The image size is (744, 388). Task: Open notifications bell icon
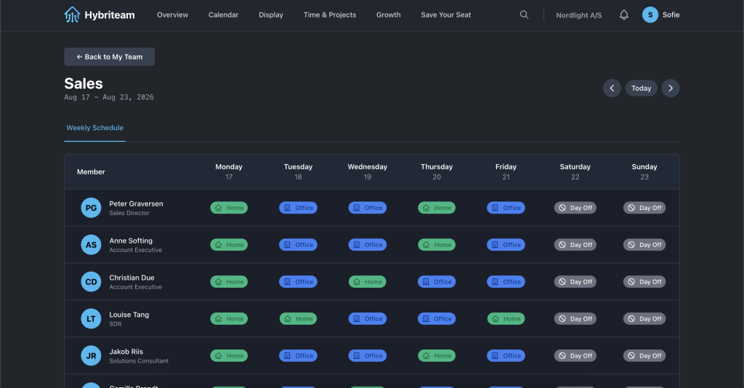(x=624, y=15)
